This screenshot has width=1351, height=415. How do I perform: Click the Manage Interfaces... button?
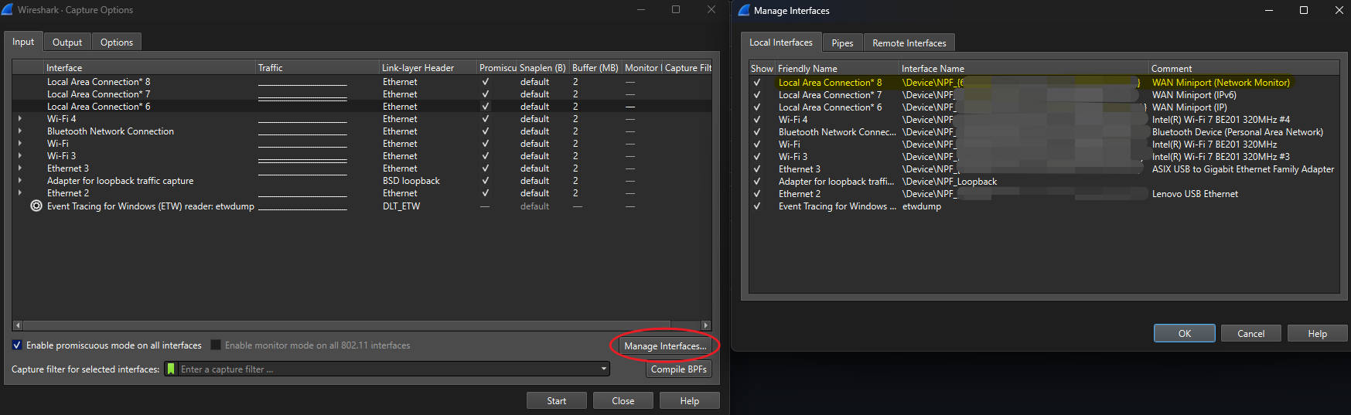(665, 346)
